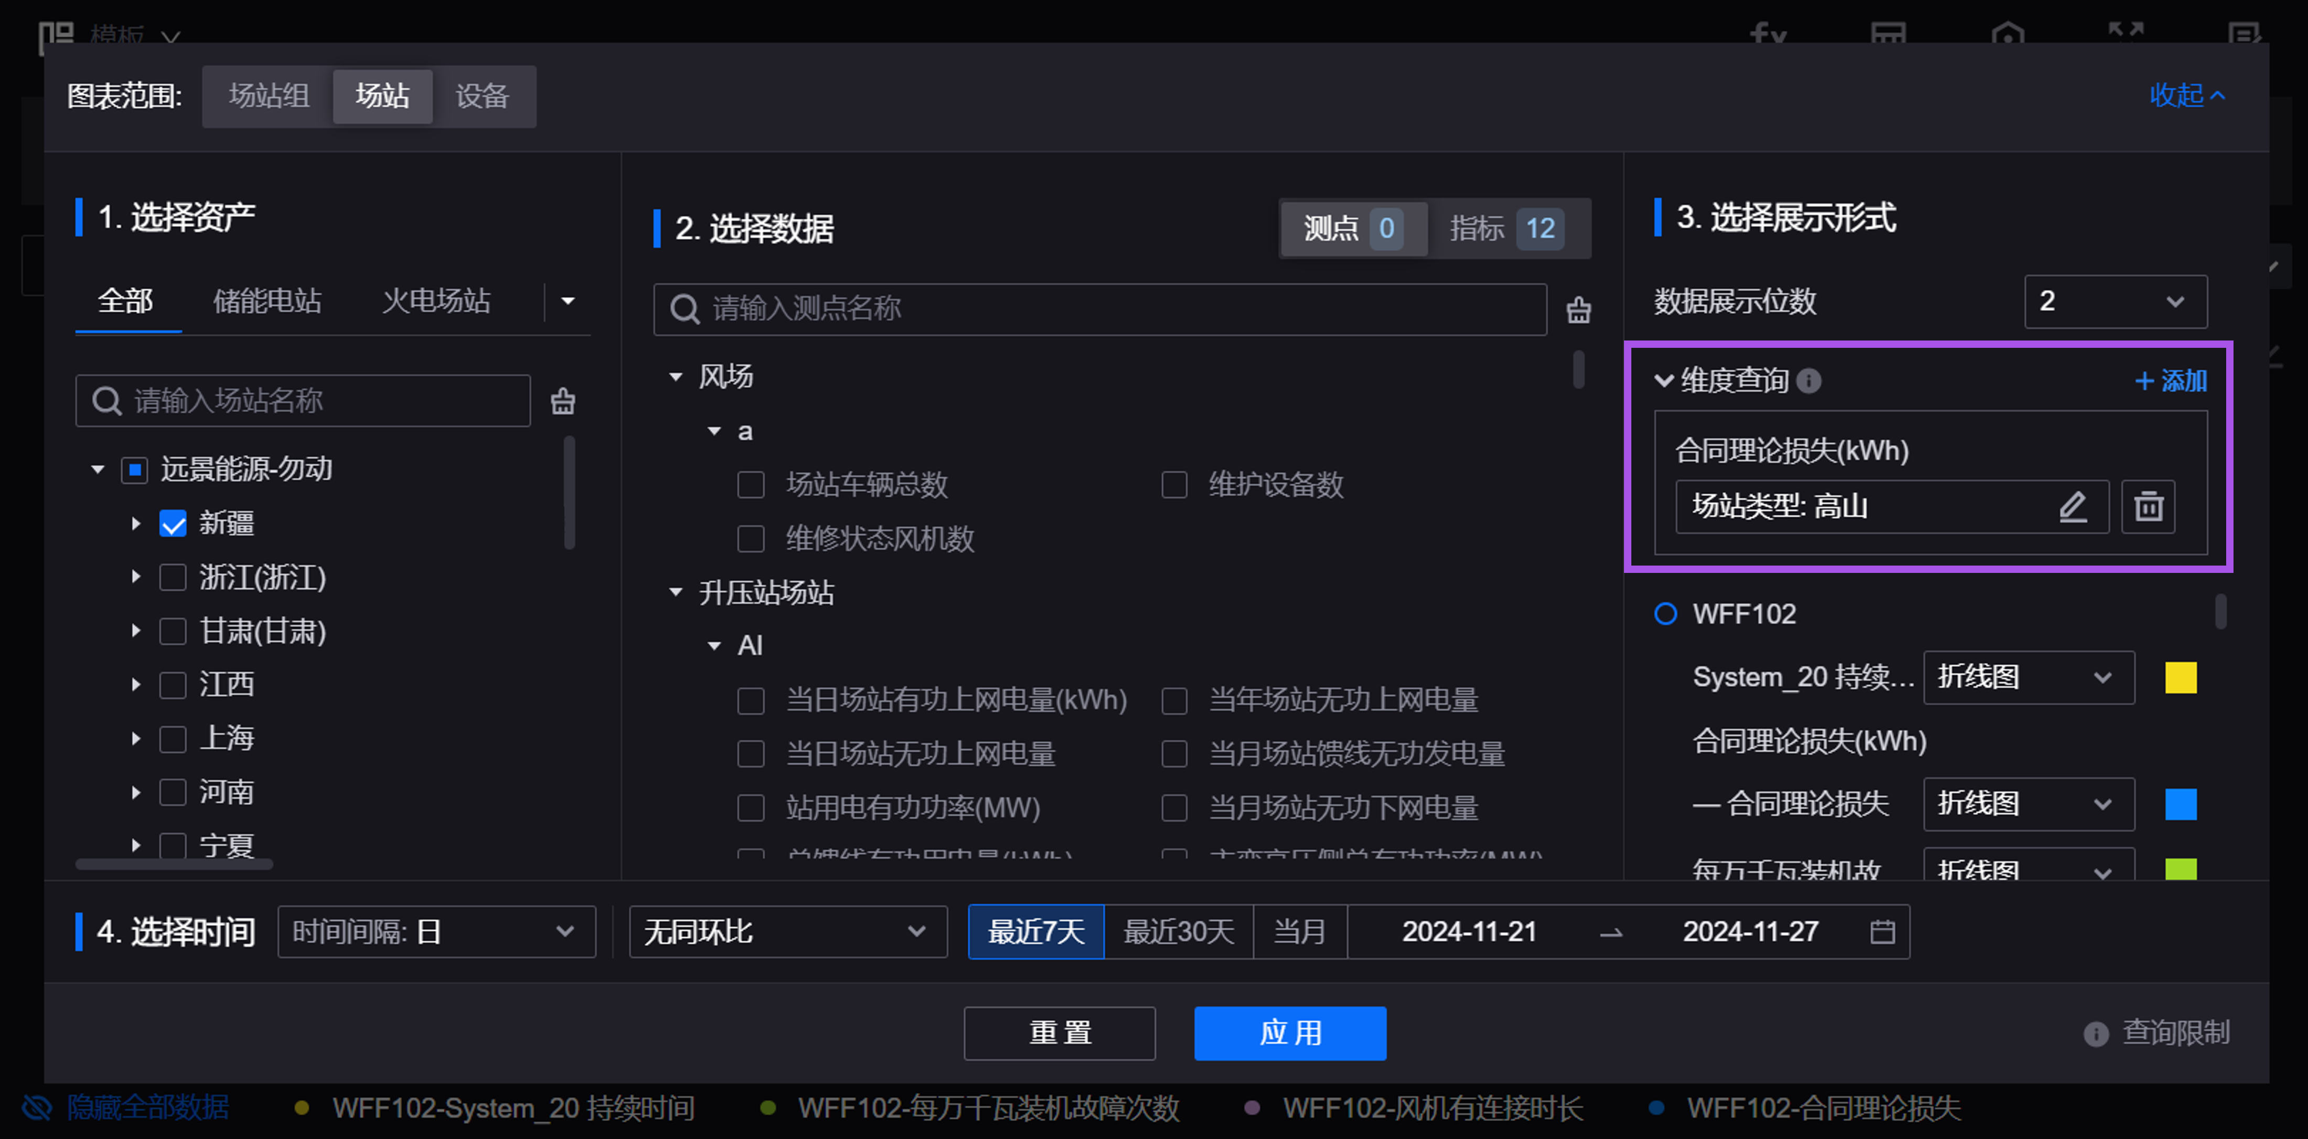Expand the 浙江(浙江) tree node

click(x=136, y=577)
